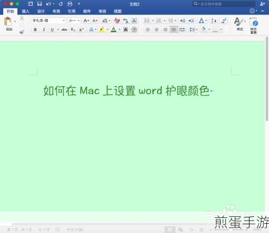Switch to the 引用 ribbon tab
269x233 pixels.
(72, 11)
